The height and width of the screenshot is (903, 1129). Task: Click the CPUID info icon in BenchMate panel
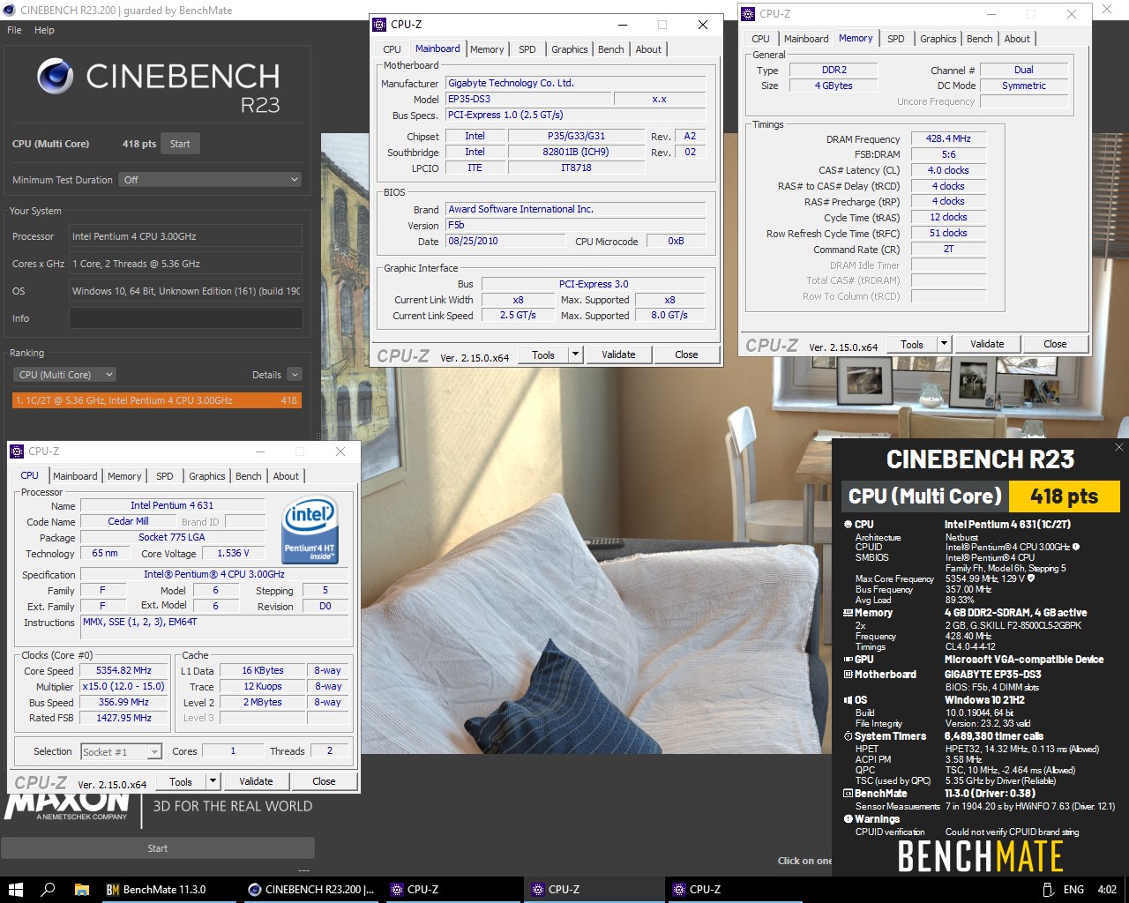point(1076,547)
